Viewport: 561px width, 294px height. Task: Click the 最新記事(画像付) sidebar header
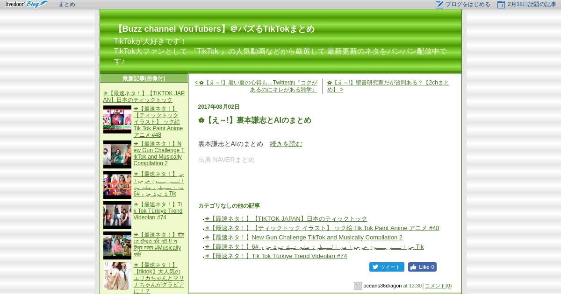144,78
